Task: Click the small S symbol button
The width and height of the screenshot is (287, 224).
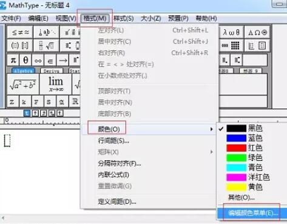Action: pyautogui.click(x=49, y=101)
